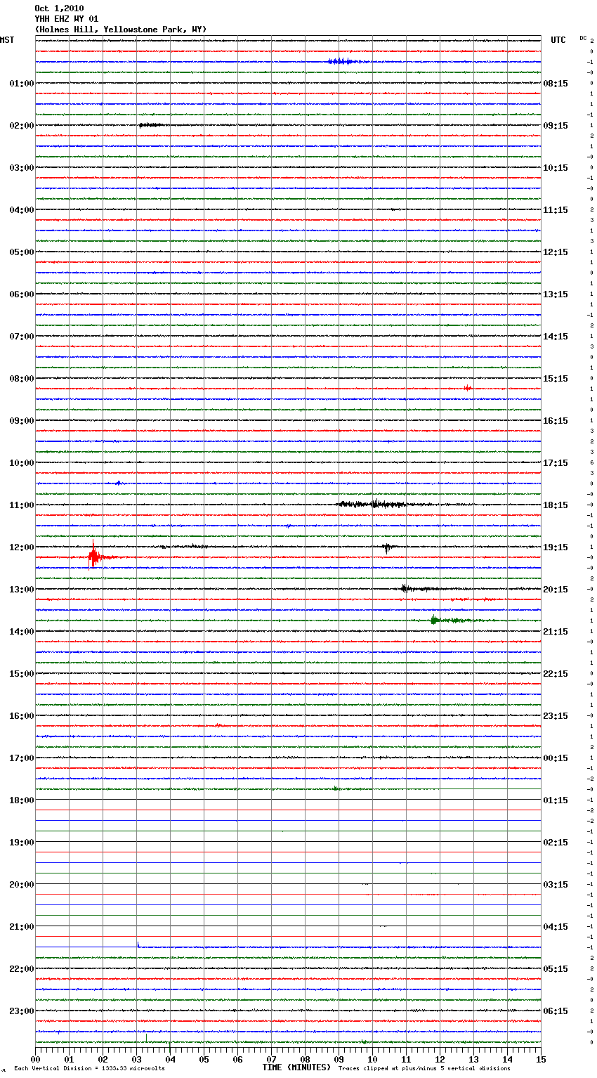Click the date heading 'Oct 1,2010'

coord(59,8)
